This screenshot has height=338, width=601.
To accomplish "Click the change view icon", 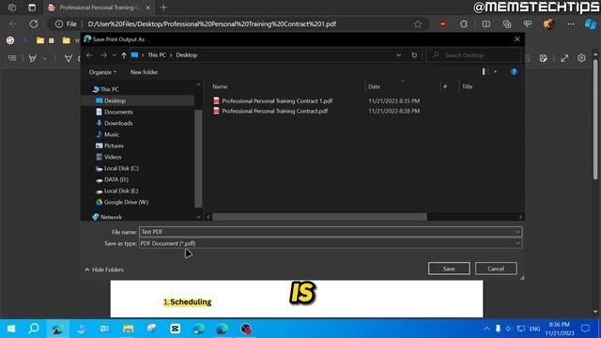I will (485, 71).
